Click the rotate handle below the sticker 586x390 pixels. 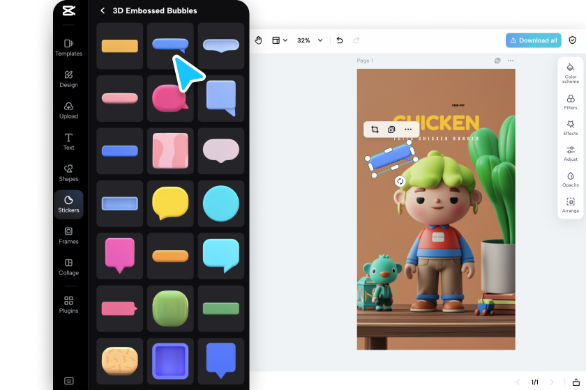pos(400,181)
